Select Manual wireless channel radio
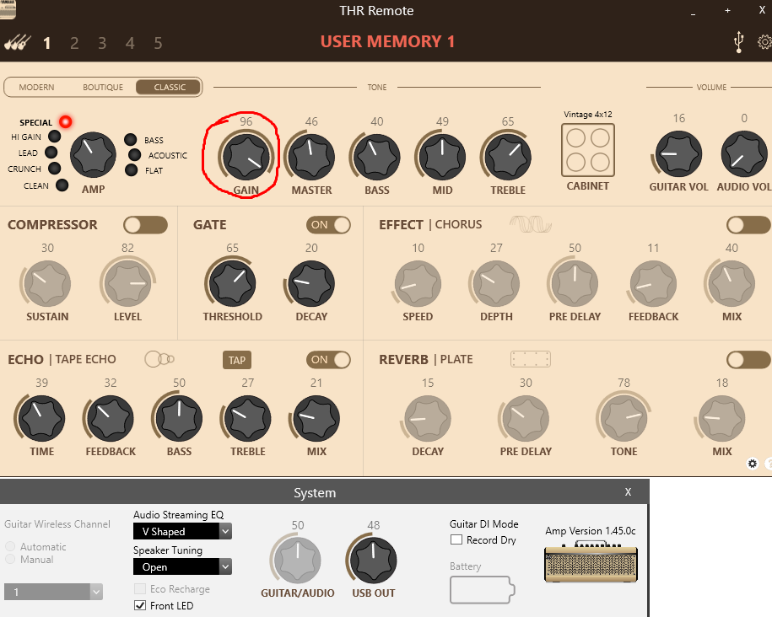This screenshot has height=617, width=772. tap(10, 559)
